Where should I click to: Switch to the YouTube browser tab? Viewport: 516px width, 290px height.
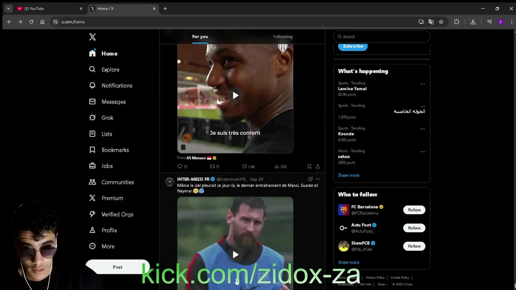click(x=50, y=8)
